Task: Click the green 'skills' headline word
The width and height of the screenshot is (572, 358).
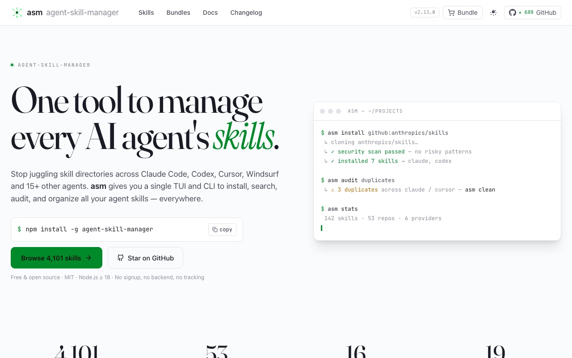Action: [x=243, y=136]
